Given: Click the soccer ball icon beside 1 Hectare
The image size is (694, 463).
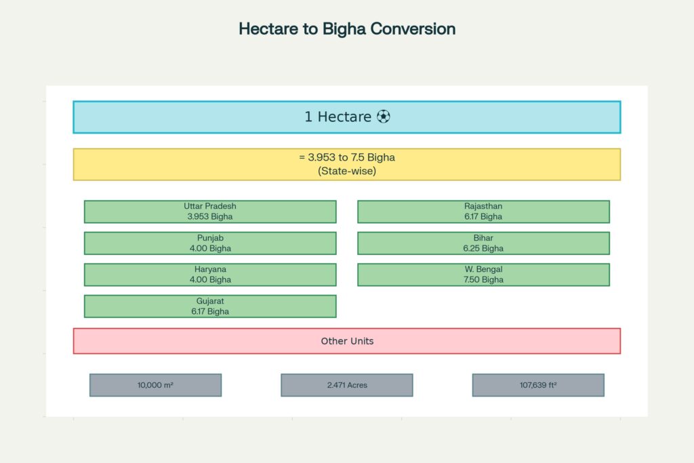Looking at the screenshot, I should pyautogui.click(x=384, y=117).
